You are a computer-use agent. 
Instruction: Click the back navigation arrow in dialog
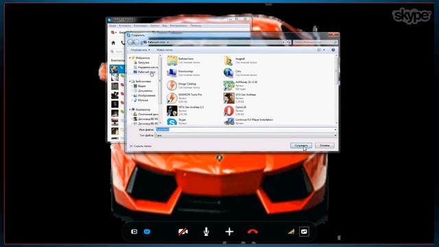130,43
